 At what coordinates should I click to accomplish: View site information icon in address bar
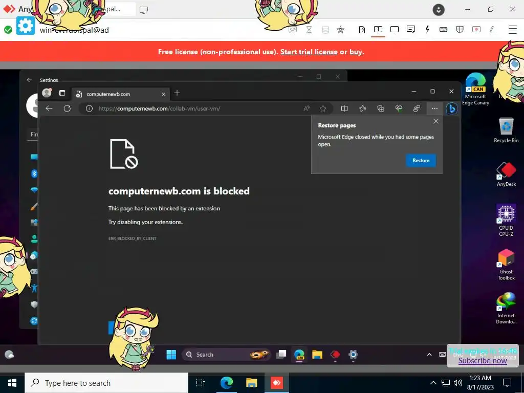[89, 108]
